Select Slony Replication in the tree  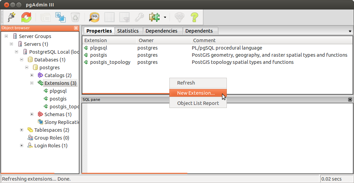(62, 122)
